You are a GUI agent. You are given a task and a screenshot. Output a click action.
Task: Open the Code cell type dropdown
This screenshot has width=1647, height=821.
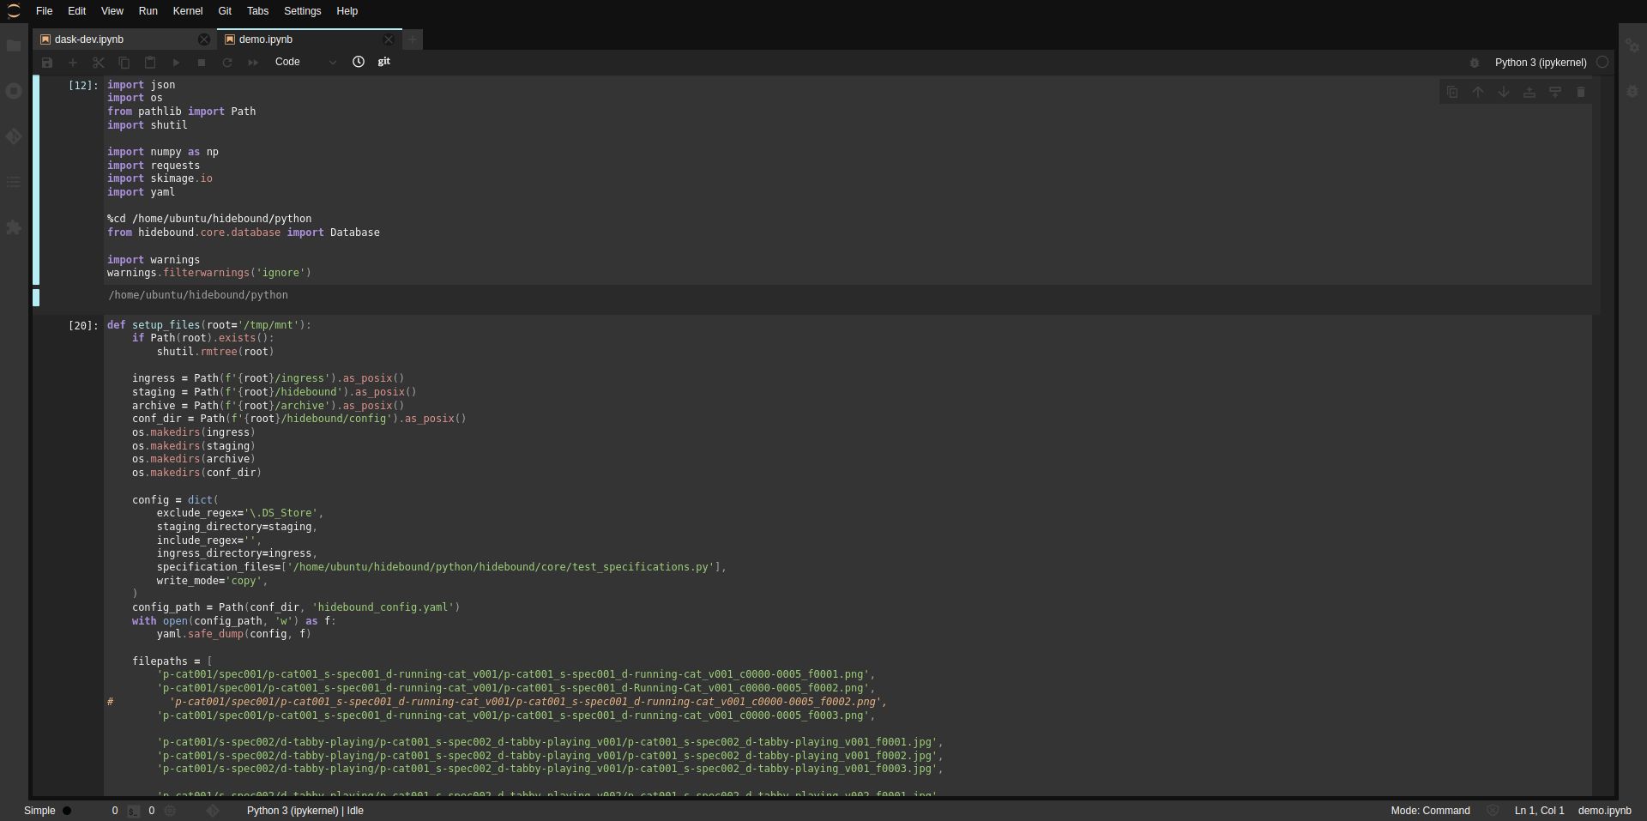pos(305,62)
